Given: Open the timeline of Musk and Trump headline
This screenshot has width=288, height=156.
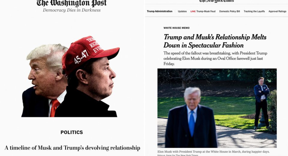Looking at the screenshot, I should 72,148.
